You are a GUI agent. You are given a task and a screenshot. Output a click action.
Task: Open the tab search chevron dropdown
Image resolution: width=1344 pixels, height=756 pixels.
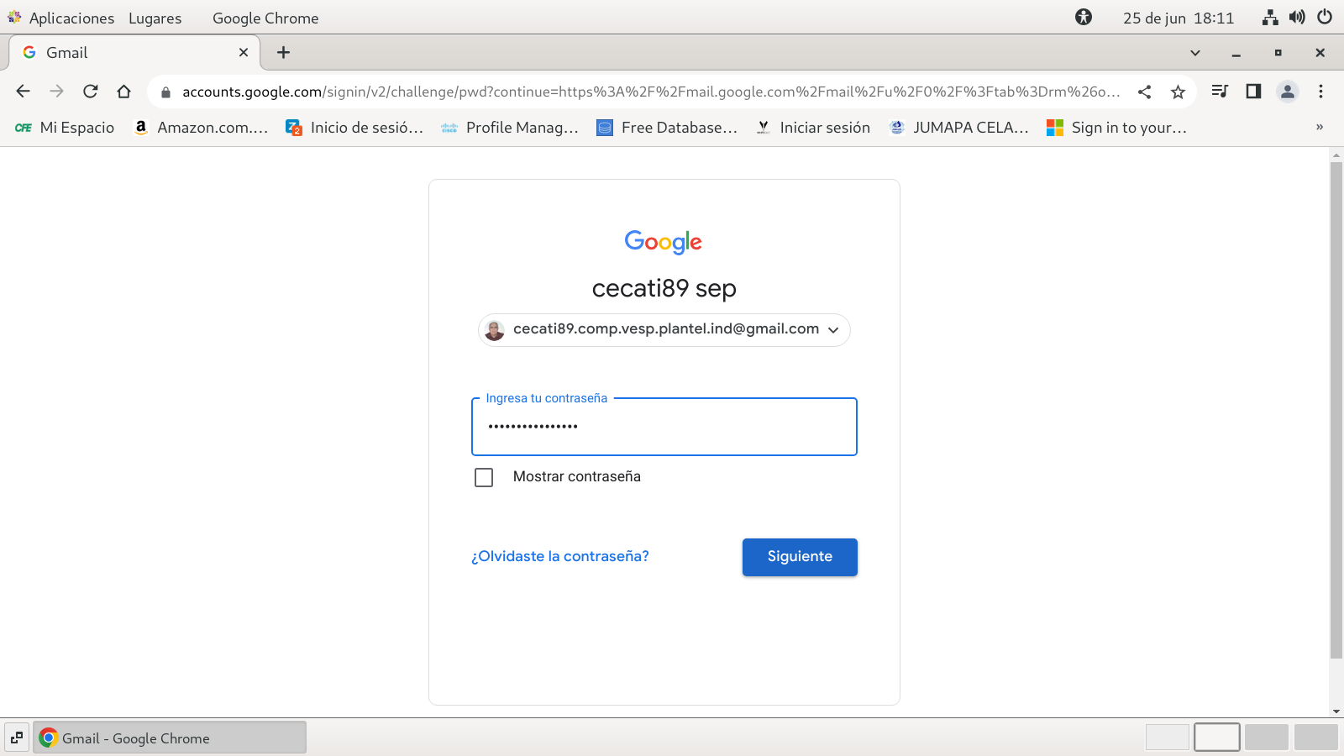(1194, 53)
